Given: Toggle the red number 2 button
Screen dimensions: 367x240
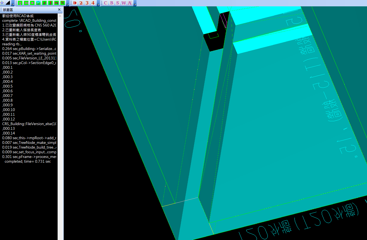Looking at the screenshot, I should 81,3.
